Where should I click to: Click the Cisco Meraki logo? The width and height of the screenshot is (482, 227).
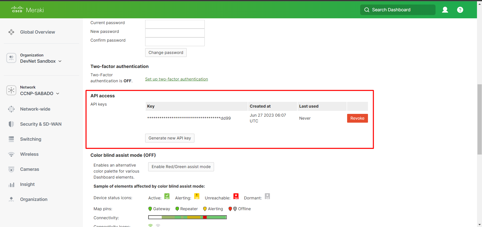click(x=27, y=10)
